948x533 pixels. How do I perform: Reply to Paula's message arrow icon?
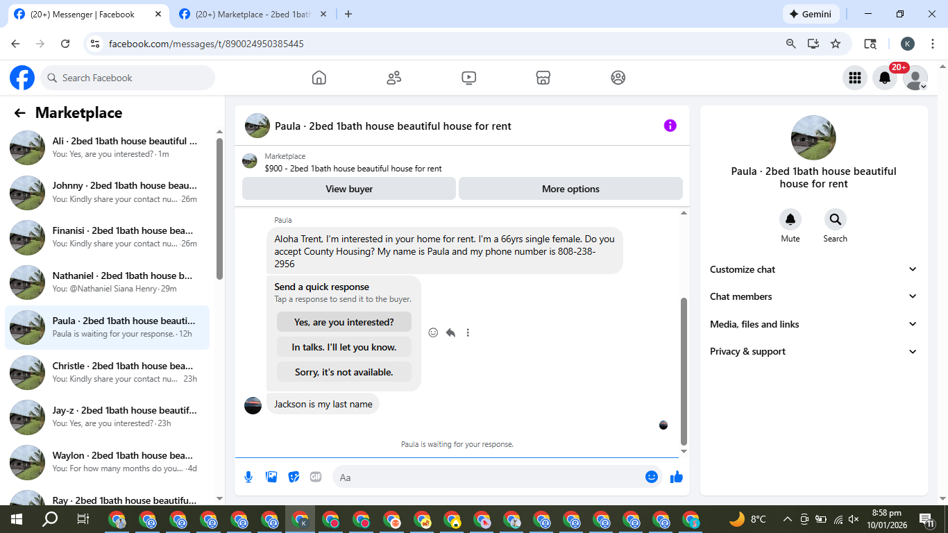[450, 332]
